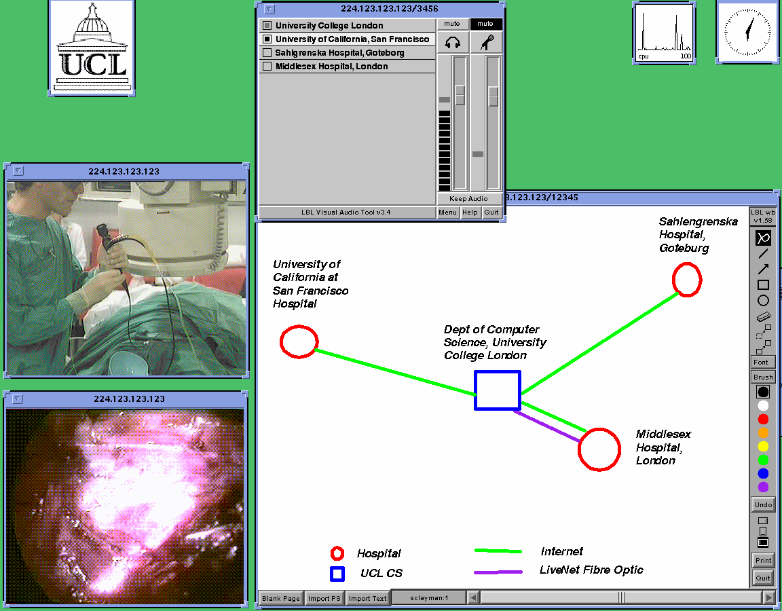Open window menu of endoscope video window
Image resolution: width=782 pixels, height=611 pixels.
(18, 399)
